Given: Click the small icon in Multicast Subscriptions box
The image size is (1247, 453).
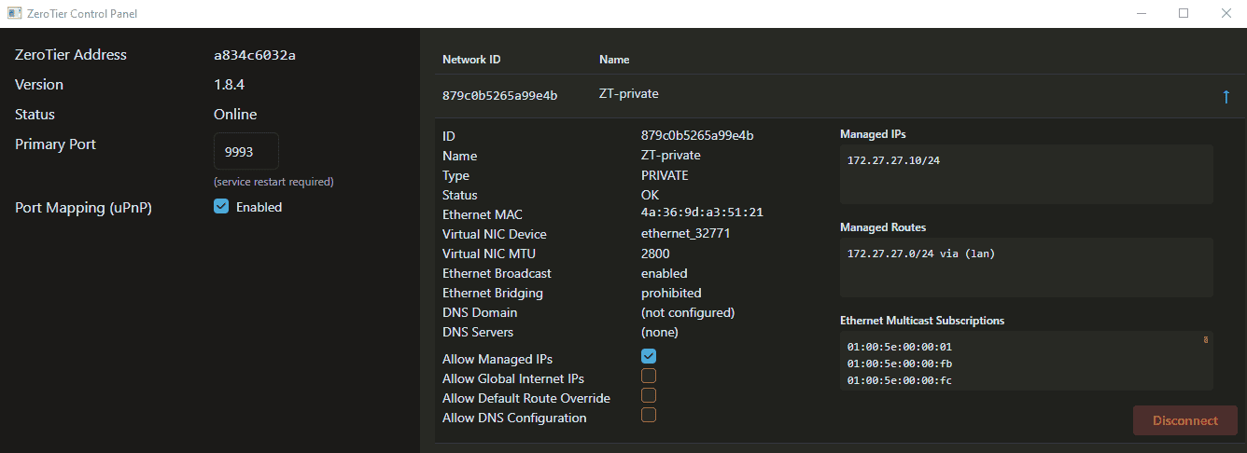Looking at the screenshot, I should pyautogui.click(x=1205, y=340).
